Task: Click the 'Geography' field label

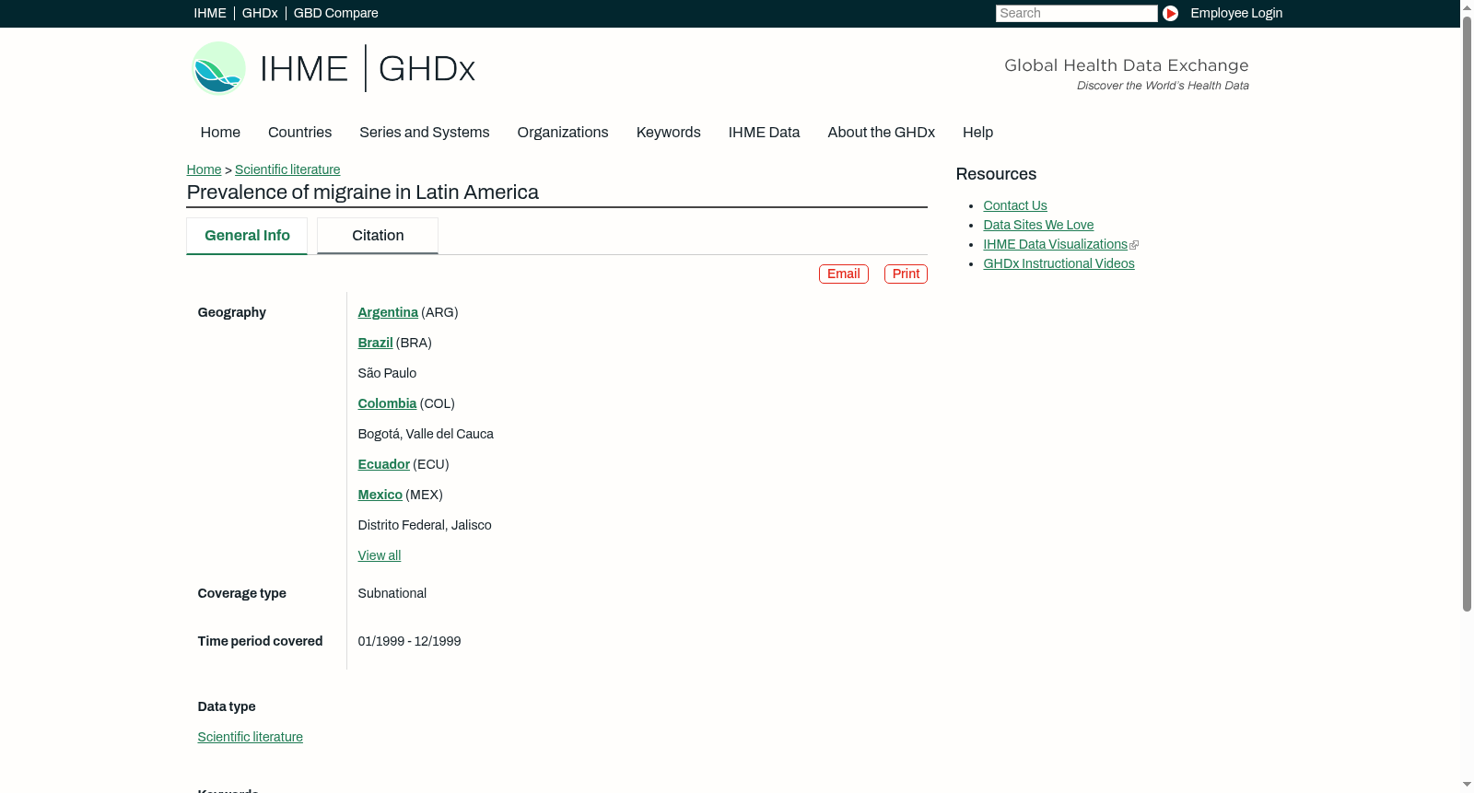Action: point(231,312)
